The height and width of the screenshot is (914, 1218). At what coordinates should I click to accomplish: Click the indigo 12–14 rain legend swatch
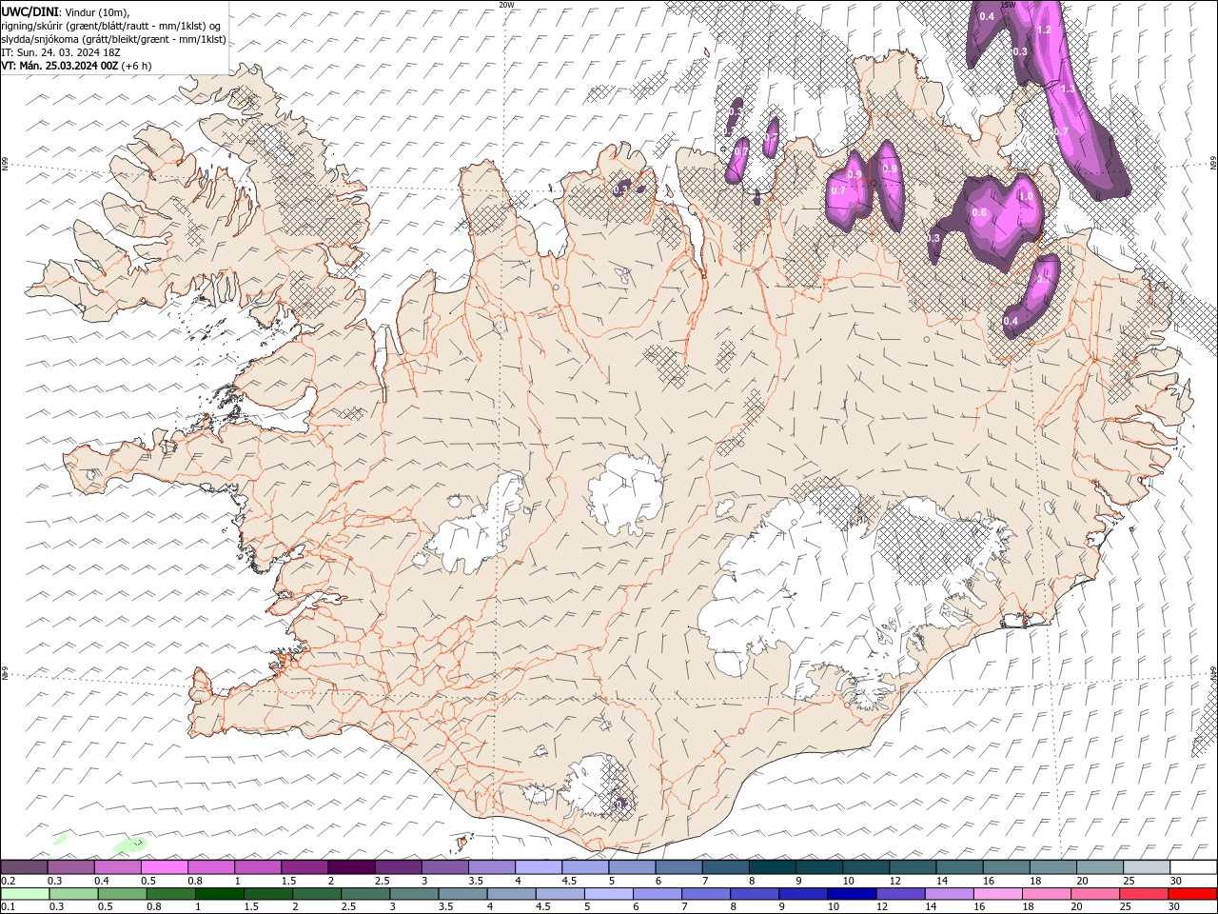coord(900,894)
